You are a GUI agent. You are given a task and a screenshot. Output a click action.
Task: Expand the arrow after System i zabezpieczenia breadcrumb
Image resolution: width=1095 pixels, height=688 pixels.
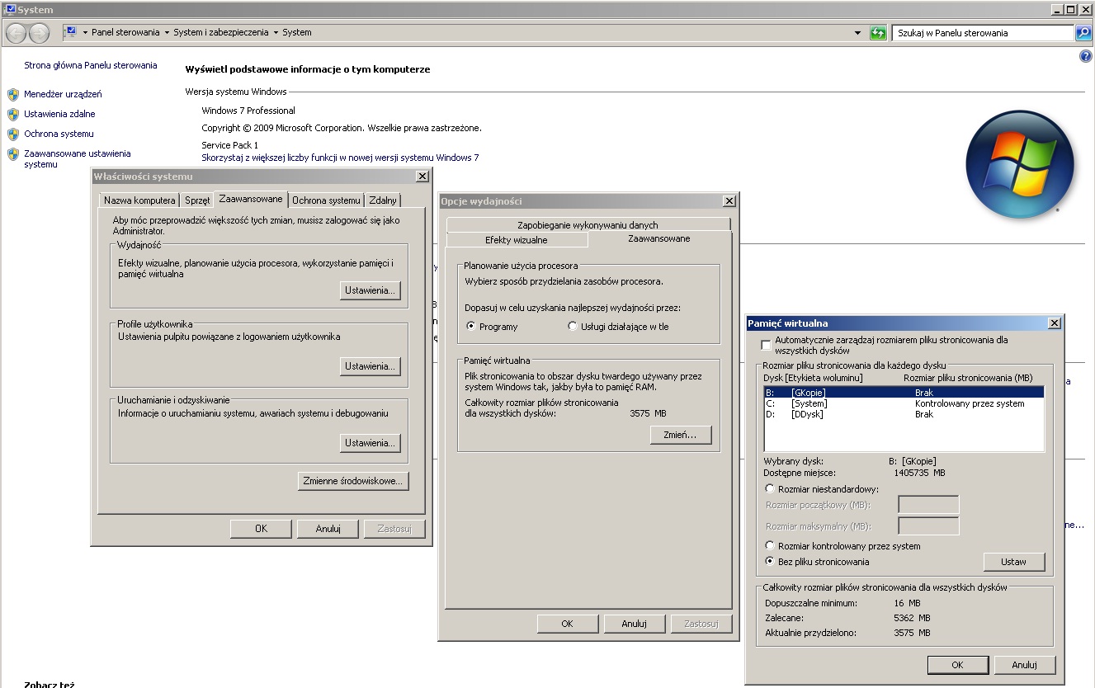[x=276, y=33]
